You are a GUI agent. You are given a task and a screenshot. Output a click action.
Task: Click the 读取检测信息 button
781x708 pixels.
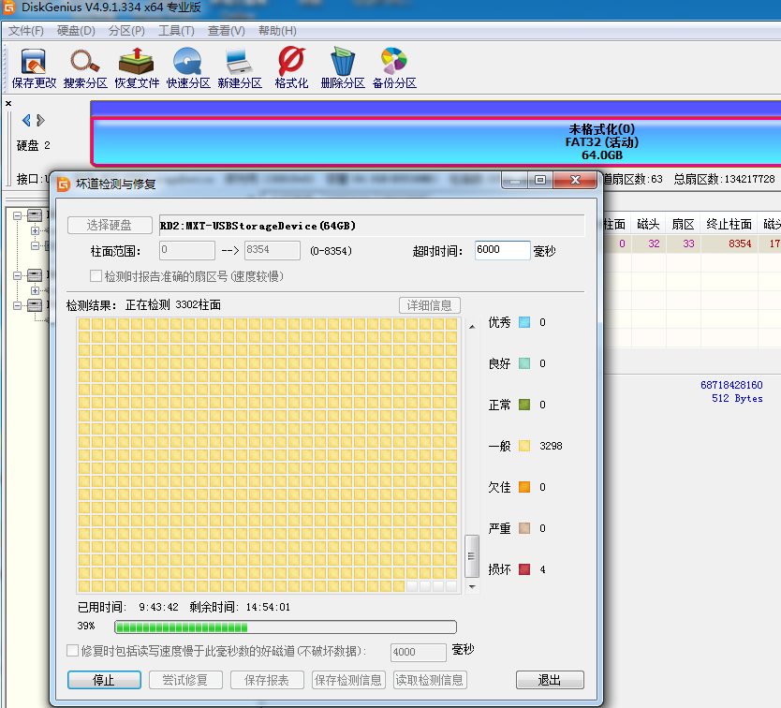point(430,680)
